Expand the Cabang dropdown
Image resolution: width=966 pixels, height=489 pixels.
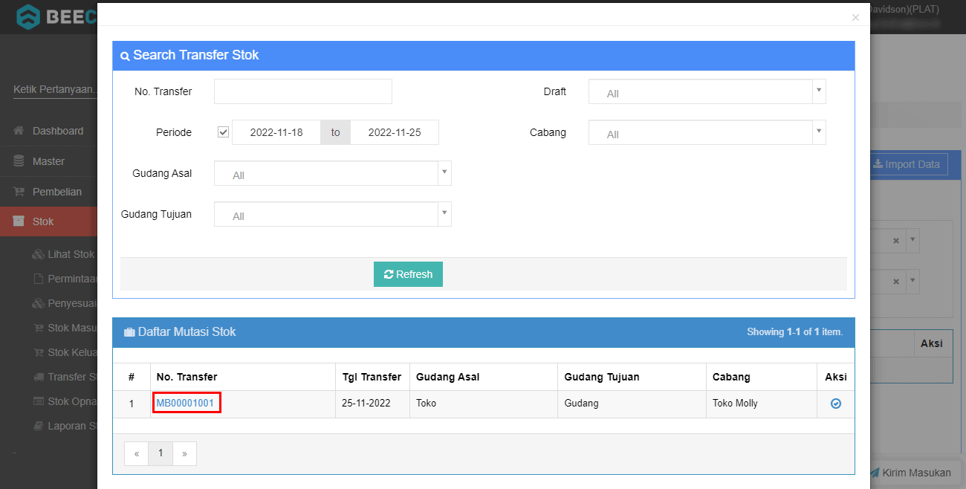pyautogui.click(x=707, y=133)
